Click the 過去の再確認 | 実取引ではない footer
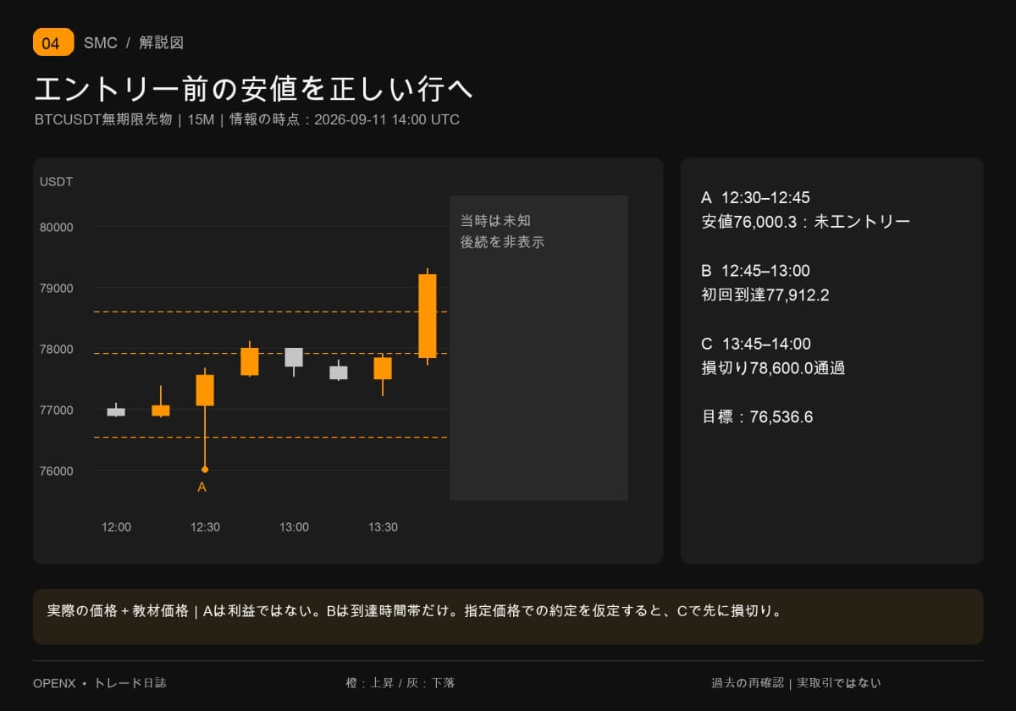 coord(796,682)
